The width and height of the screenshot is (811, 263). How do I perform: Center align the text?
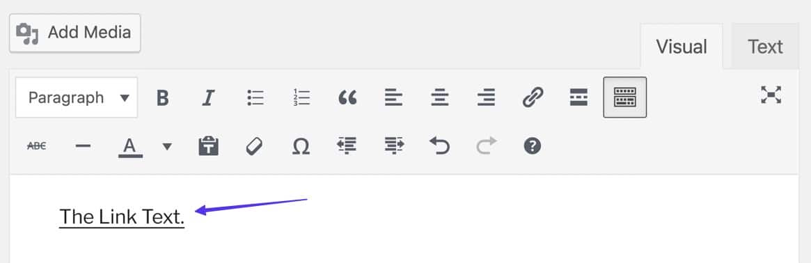coord(440,97)
